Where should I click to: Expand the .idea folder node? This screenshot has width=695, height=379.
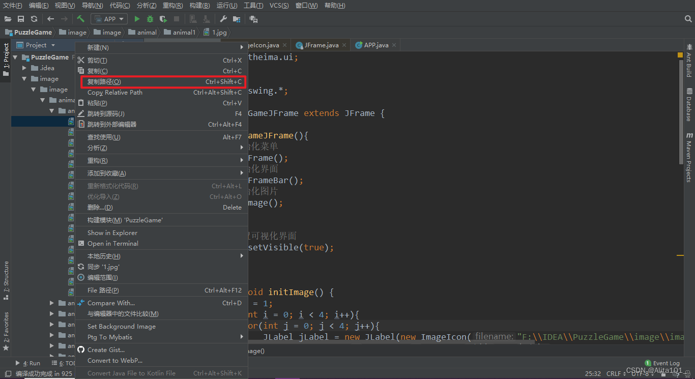click(24, 68)
